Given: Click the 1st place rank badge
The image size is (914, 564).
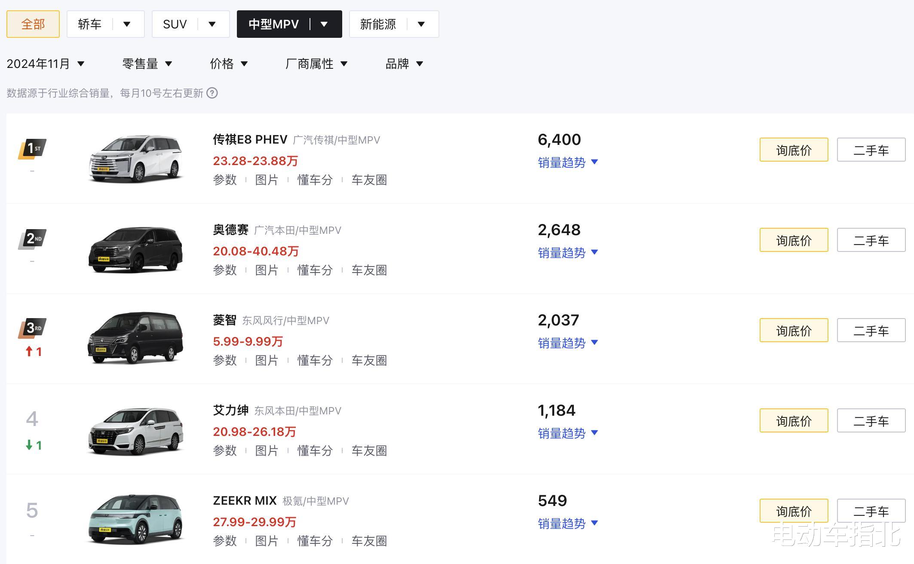Looking at the screenshot, I should (33, 149).
